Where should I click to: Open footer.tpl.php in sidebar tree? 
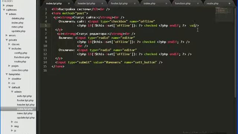click(25, 100)
